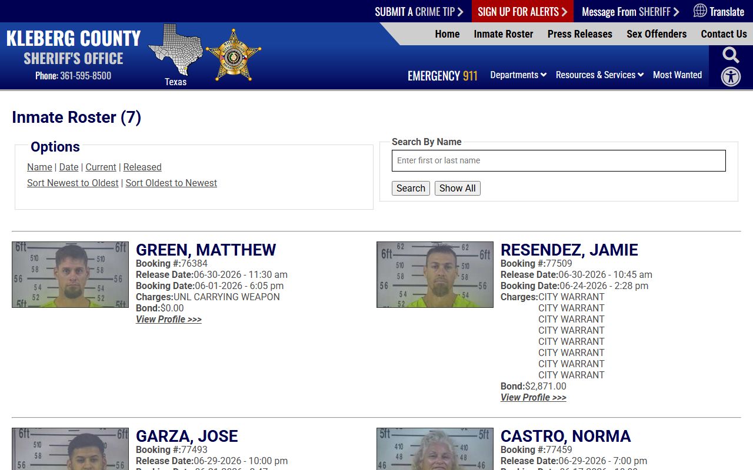Click Emergency 911 text
This screenshot has width=753, height=470.
pos(442,76)
